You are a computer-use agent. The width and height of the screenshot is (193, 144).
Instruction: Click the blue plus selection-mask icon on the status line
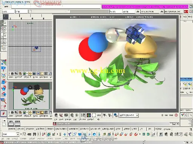pos(65,134)
